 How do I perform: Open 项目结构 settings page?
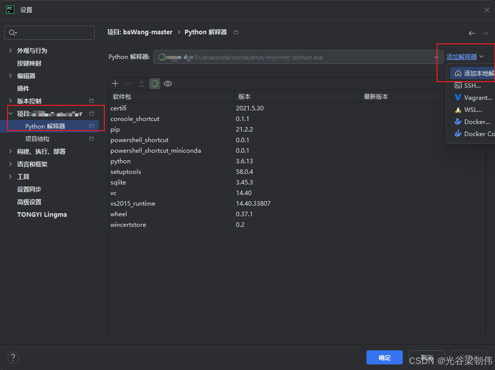[37, 139]
